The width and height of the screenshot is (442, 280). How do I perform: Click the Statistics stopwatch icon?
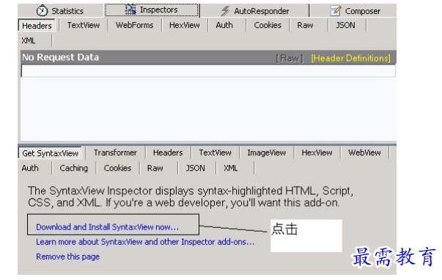[42, 11]
